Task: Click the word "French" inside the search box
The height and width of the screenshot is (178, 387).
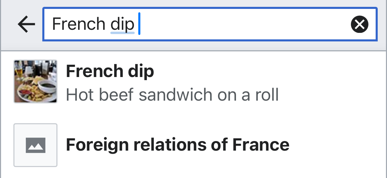Action: tap(78, 24)
